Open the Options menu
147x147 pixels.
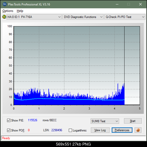pos(8,11)
